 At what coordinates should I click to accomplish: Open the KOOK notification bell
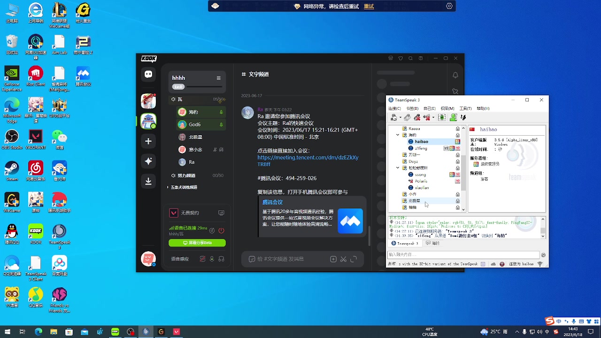point(455,75)
